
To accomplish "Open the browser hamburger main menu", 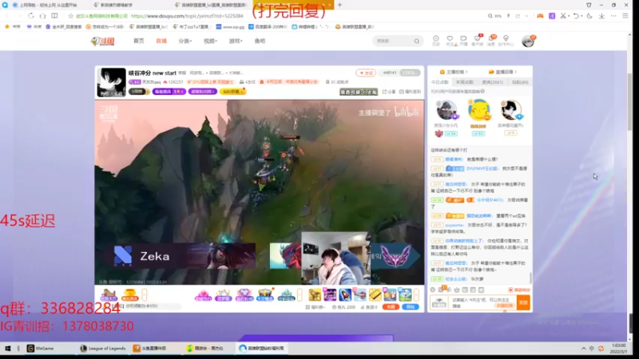I will click(x=625, y=16).
